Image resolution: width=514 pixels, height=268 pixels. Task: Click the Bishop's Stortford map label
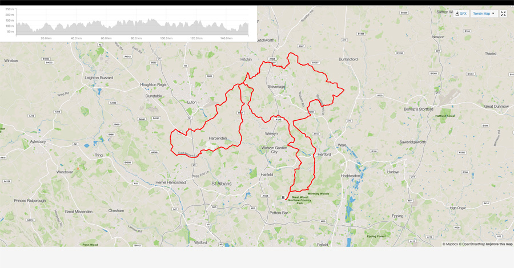pos(418,109)
